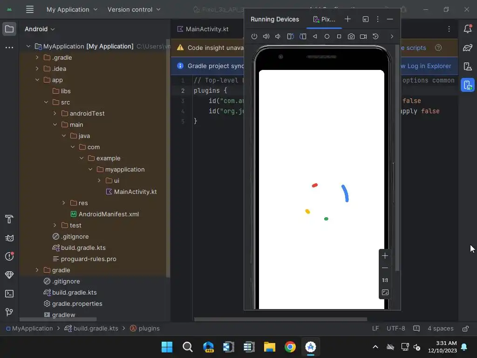The height and width of the screenshot is (358, 477).
Task: Open Running Devices tool window button
Action: tap(468, 85)
